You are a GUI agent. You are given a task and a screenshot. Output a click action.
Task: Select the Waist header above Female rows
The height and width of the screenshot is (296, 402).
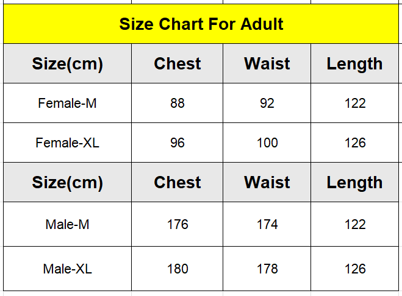pyautogui.click(x=267, y=63)
